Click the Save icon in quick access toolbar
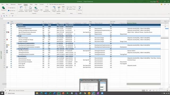170x95 pixels. [x=1, y=16]
